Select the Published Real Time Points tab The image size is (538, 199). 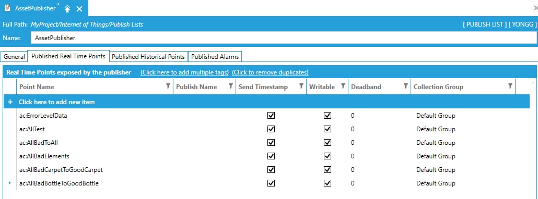[x=68, y=56]
